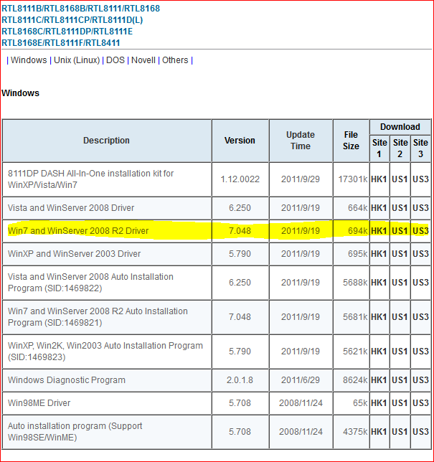The image size is (434, 462).
Task: Select the 'Win98ME Driver' description text
Action: point(39,402)
